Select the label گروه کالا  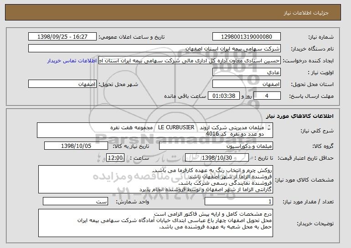pyautogui.click(x=323, y=146)
